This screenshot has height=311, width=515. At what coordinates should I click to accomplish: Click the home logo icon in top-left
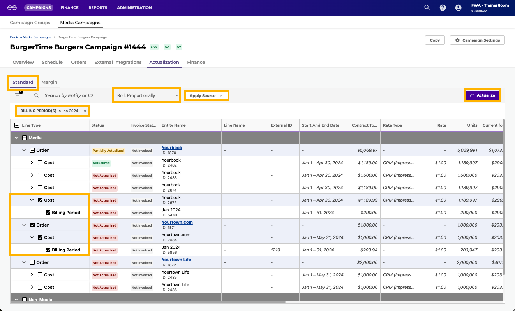pos(12,7)
